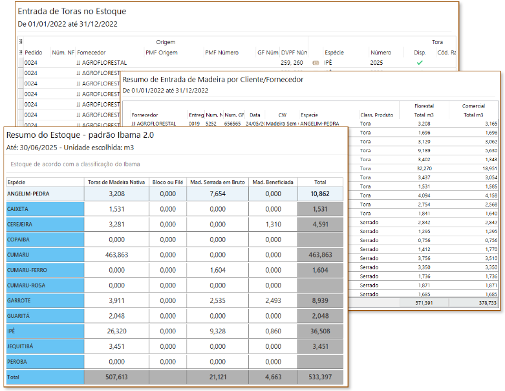505x391 pixels.
Task: Click the Mad. Beneficiada column header
Action: (273, 183)
